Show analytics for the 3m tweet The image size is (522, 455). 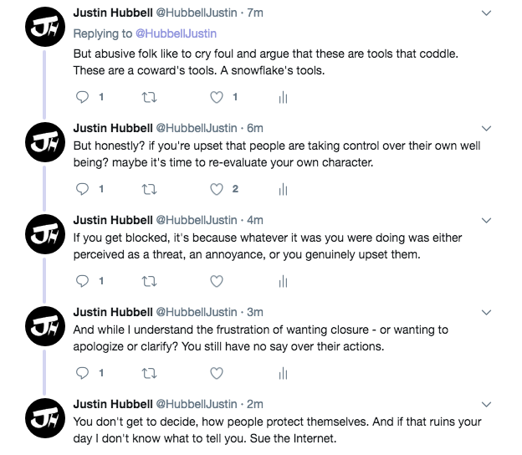pos(283,373)
